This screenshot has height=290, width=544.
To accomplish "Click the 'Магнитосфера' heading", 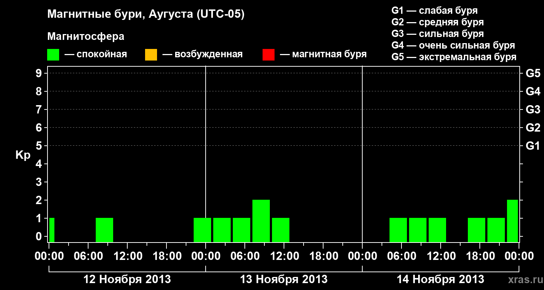I will pos(86,36).
